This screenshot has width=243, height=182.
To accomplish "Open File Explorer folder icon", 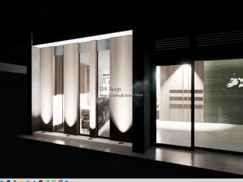I will tap(21, 181).
